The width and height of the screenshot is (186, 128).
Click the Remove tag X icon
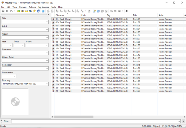(x=7, y=11)
